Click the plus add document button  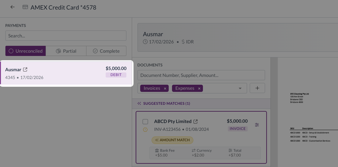coord(257,88)
